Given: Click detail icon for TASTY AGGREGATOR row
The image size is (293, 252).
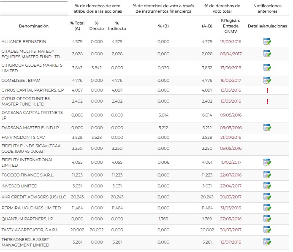Looking at the screenshot, I should pos(267,230).
